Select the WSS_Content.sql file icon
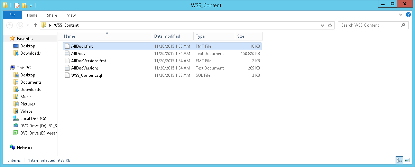415x167 pixels. pos(67,75)
